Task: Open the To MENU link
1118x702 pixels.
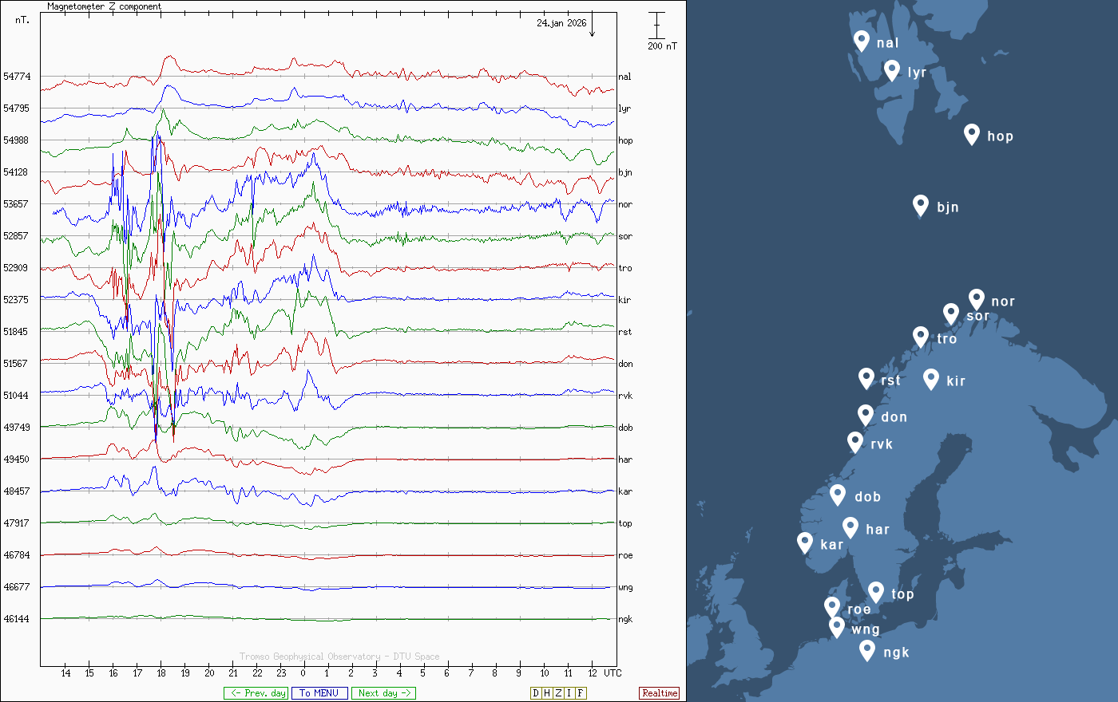Action: click(x=319, y=693)
